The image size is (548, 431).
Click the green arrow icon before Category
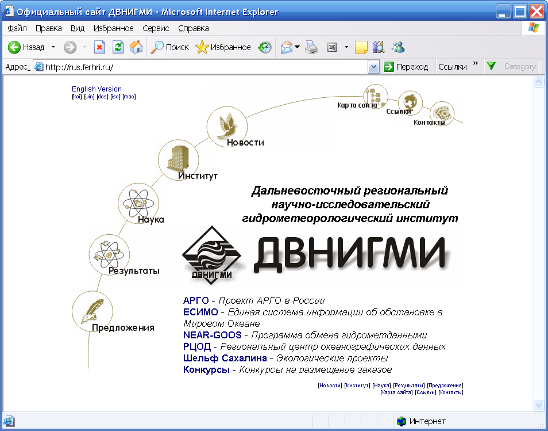coord(491,66)
